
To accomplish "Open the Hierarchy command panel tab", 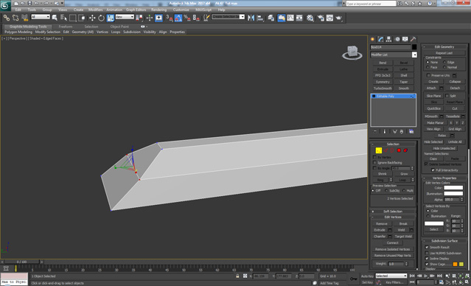I will coord(388,39).
